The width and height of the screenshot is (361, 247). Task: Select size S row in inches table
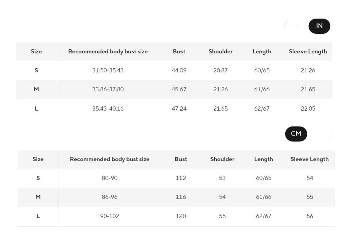[174, 70]
